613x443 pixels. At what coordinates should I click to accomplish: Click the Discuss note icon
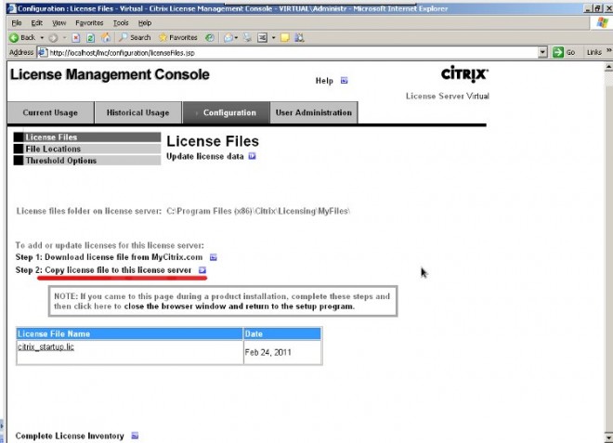pos(285,37)
